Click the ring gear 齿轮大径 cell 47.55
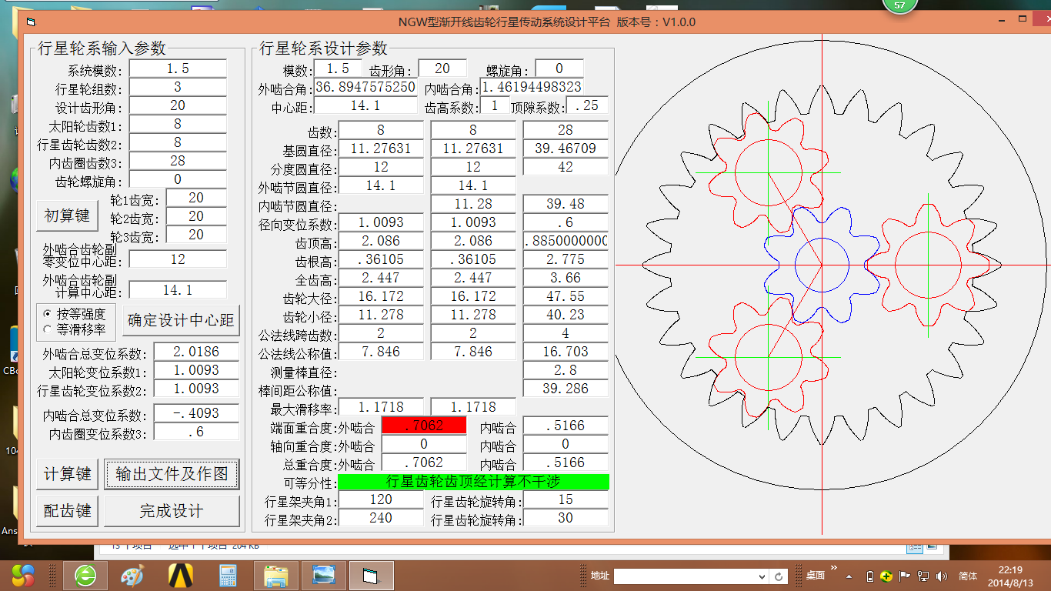This screenshot has height=591, width=1051. click(566, 296)
